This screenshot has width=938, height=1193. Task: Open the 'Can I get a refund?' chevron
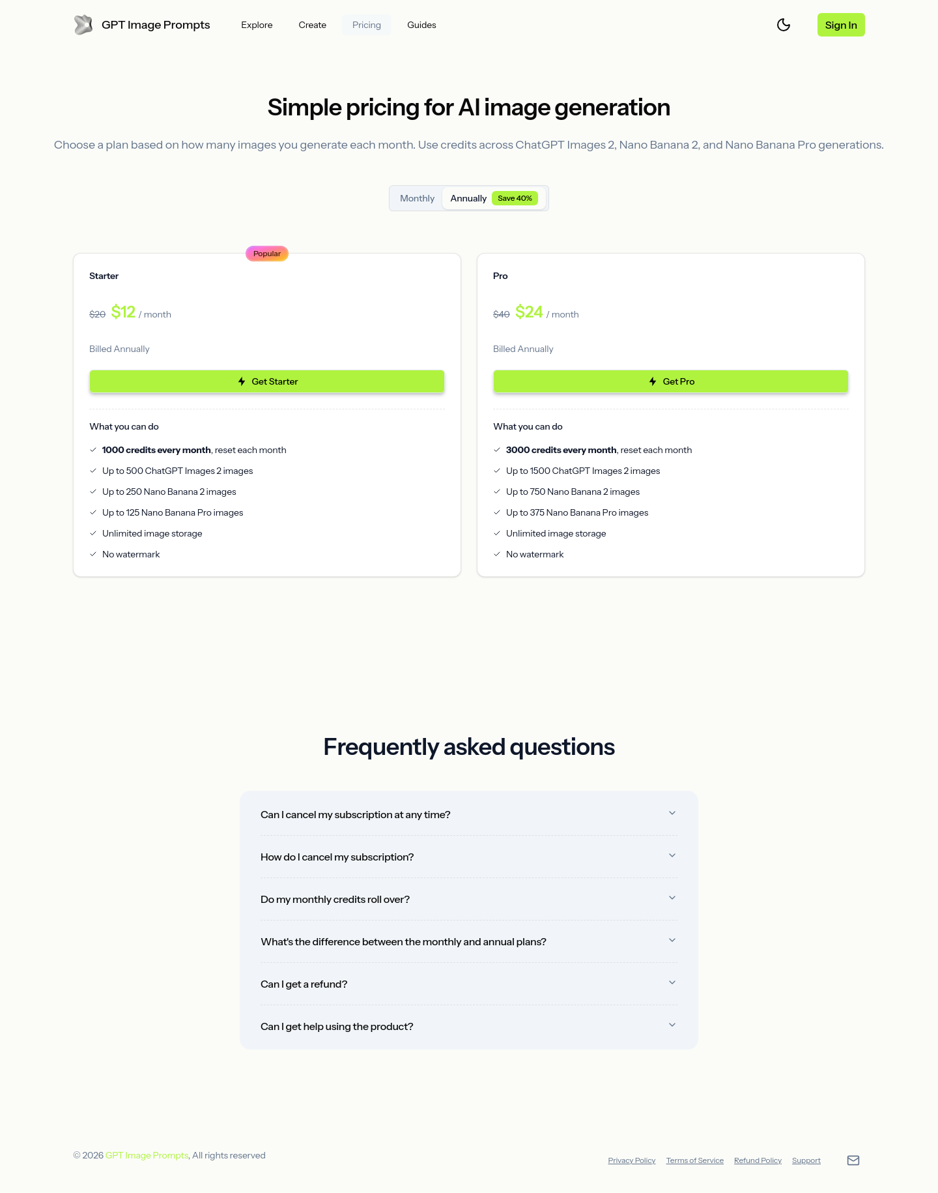point(672,982)
